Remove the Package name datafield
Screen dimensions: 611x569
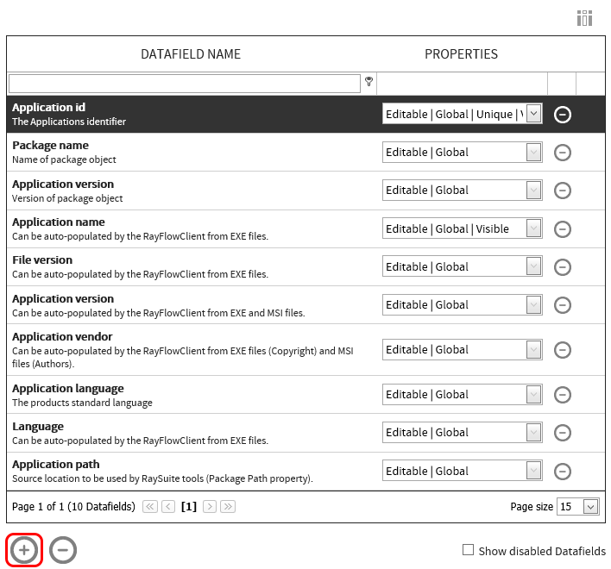point(563,153)
